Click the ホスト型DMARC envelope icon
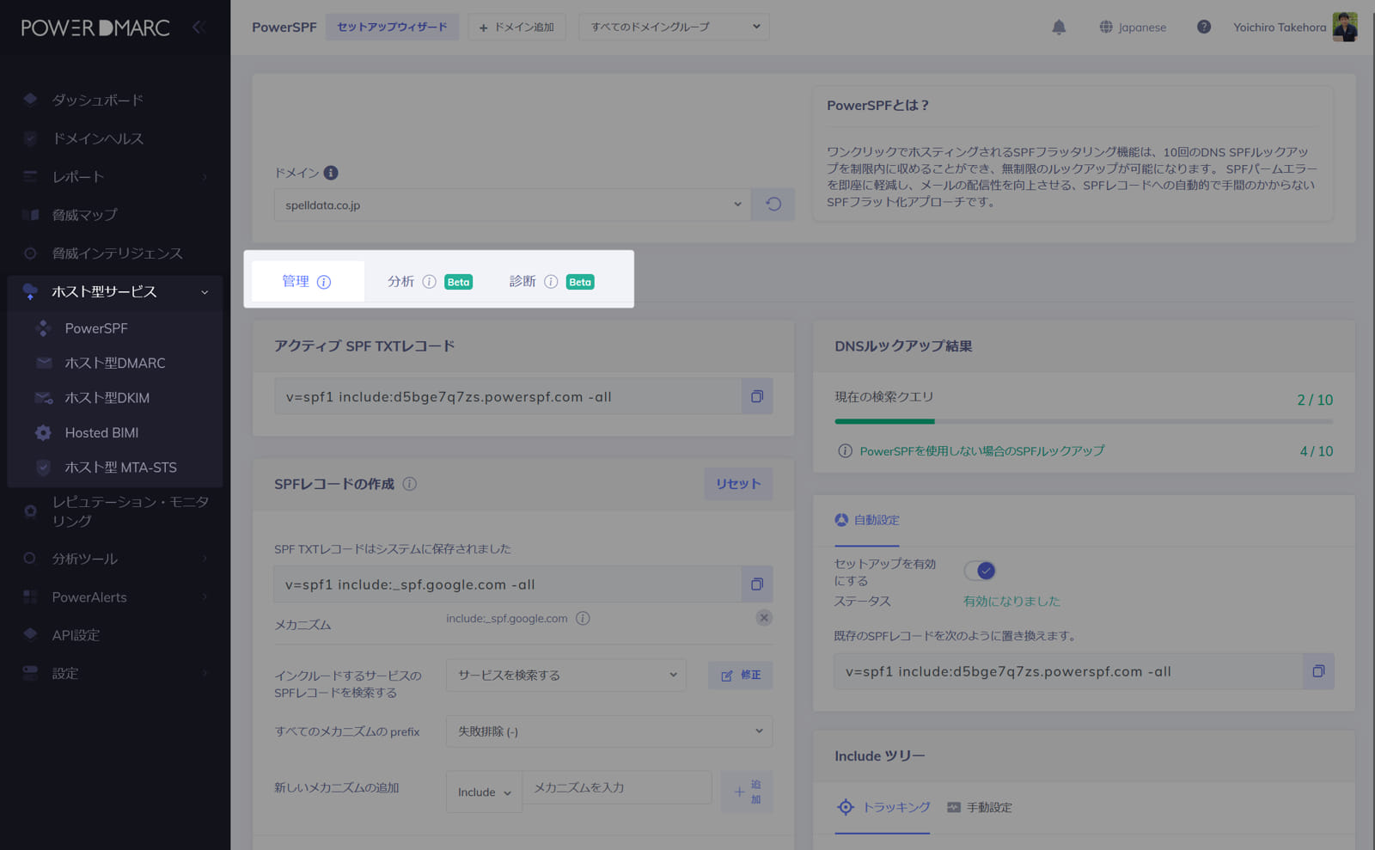Viewport: 1375px width, 850px height. [x=43, y=363]
